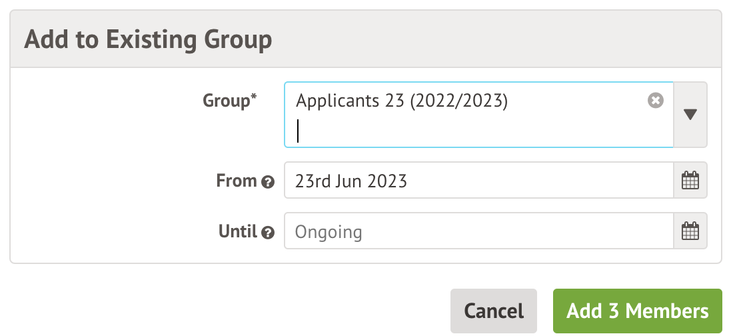Open the From date calendar picker
This screenshot has width=737, height=336.
pos(690,180)
